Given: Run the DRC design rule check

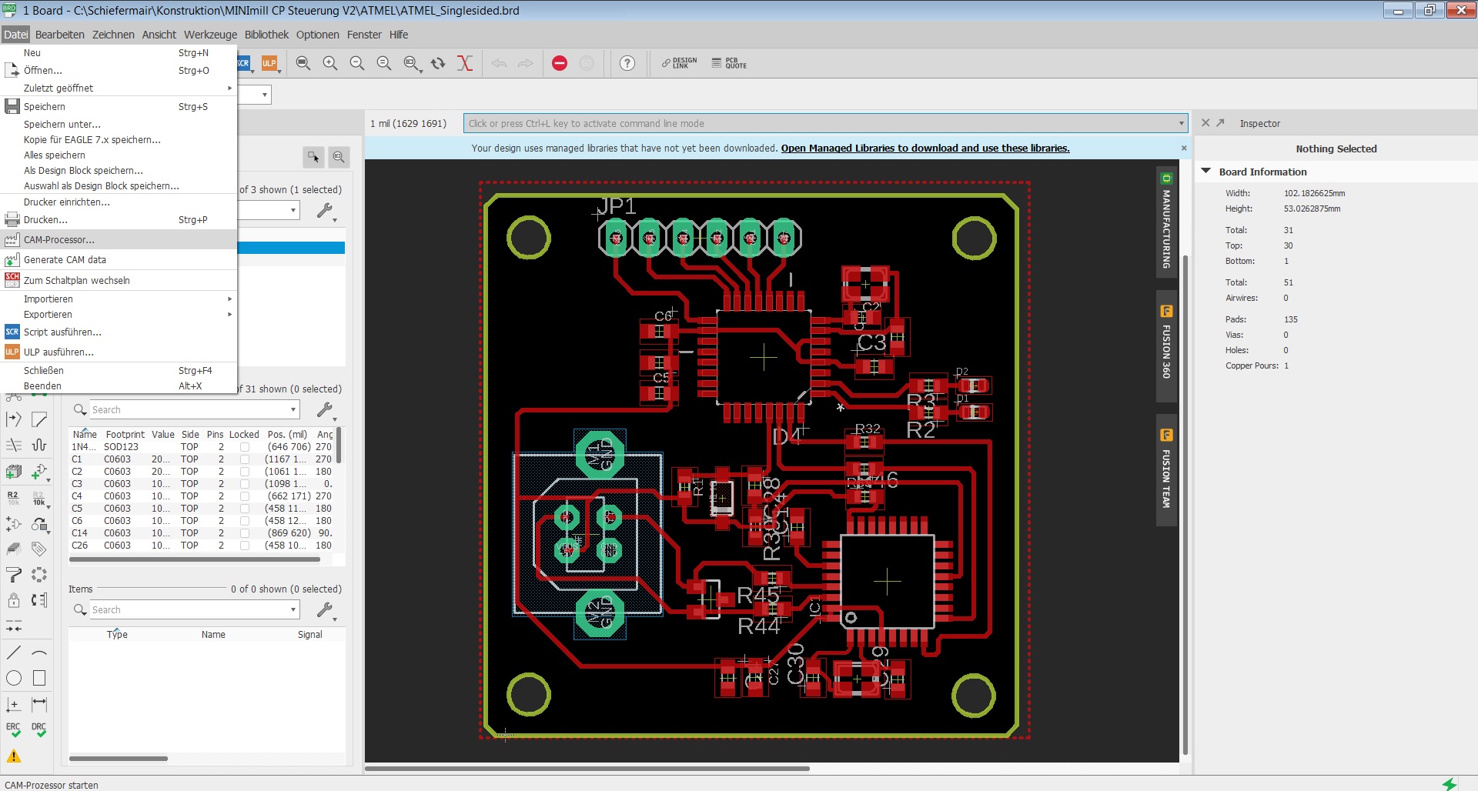Looking at the screenshot, I should click(x=39, y=729).
